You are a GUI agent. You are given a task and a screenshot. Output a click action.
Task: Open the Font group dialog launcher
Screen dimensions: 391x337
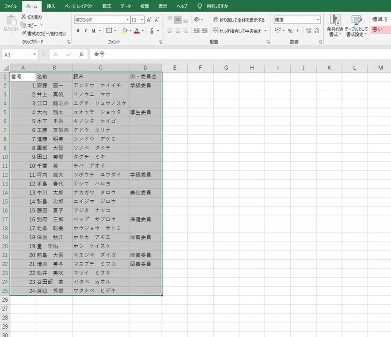(160, 42)
